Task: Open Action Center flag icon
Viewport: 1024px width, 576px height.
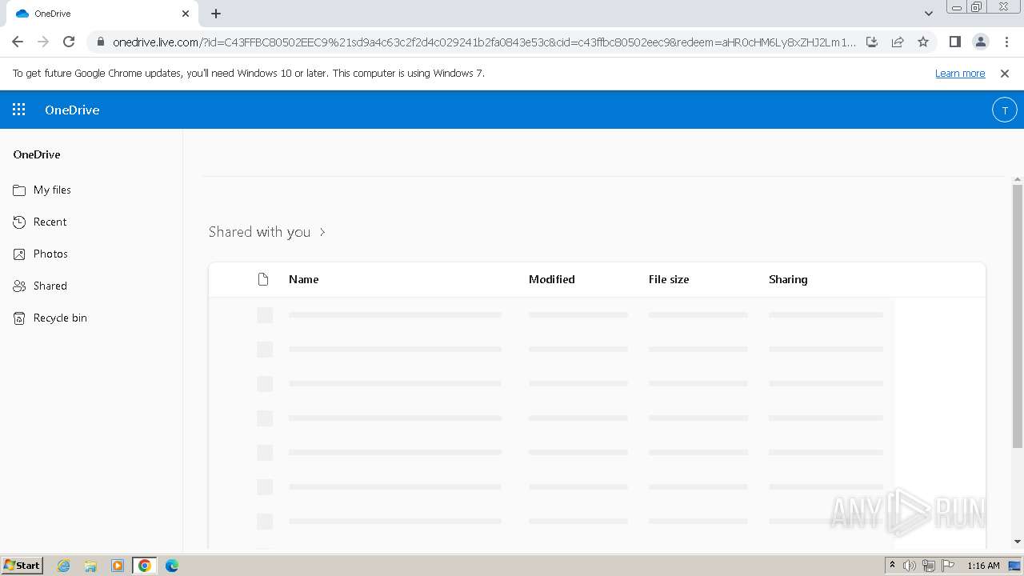Action: point(948,566)
